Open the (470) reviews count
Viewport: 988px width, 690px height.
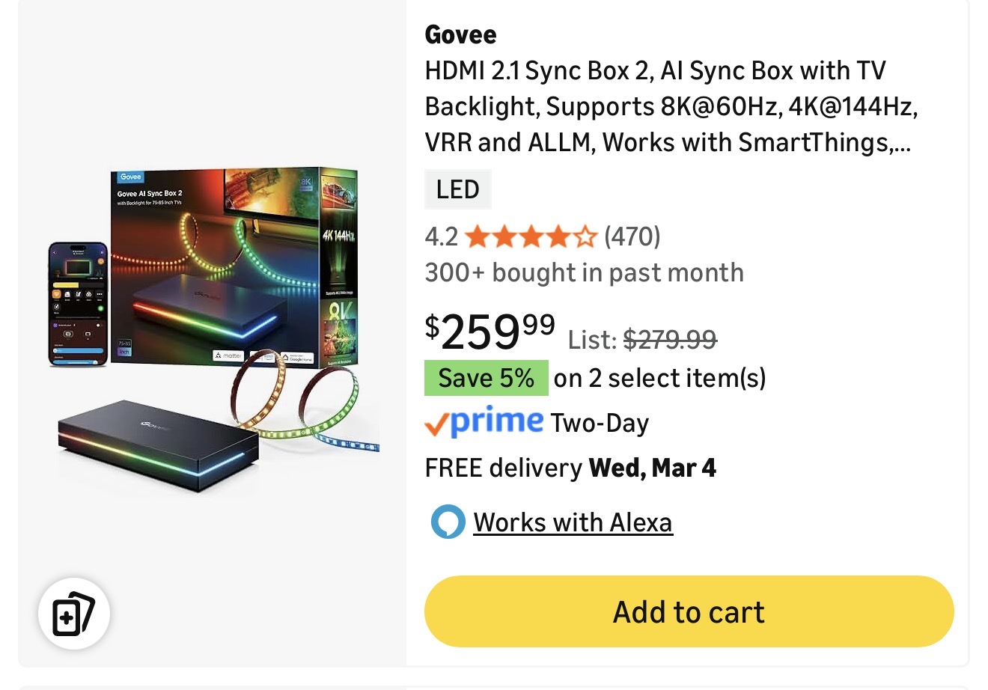coord(632,236)
